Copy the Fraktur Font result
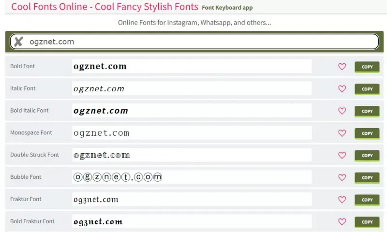Viewport: 387px width, 232px height. [x=367, y=200]
